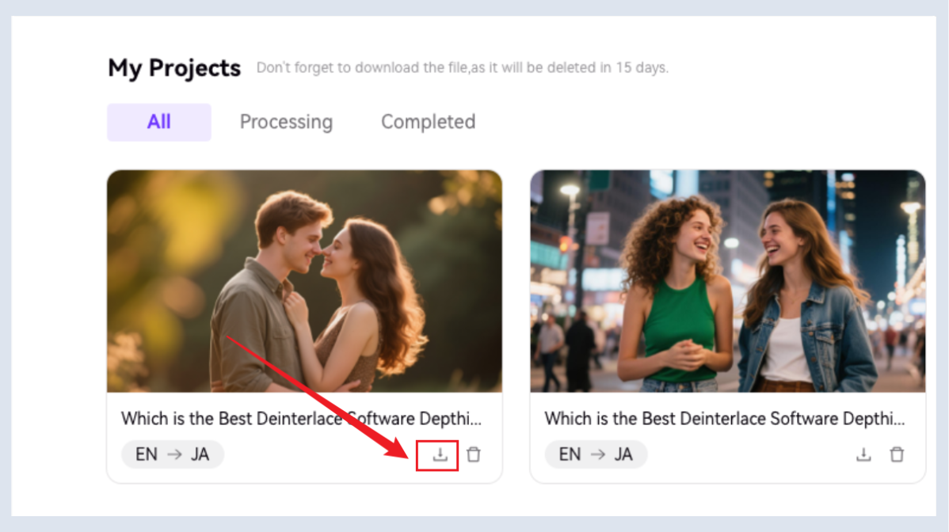Viewport: 949px width, 532px height.
Task: Click JA target language on first project
Action: point(200,454)
